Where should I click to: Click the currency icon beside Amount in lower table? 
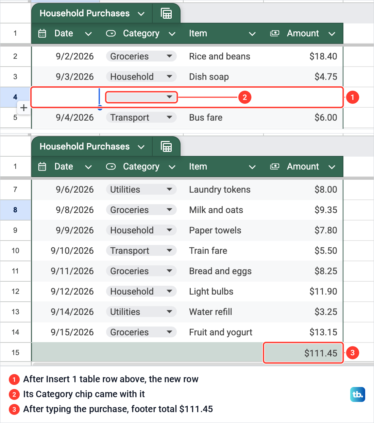[x=275, y=166]
